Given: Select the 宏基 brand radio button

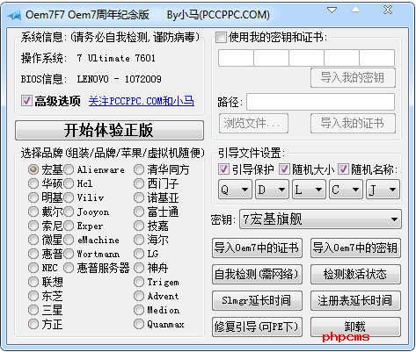Looking at the screenshot, I should click(x=33, y=169).
